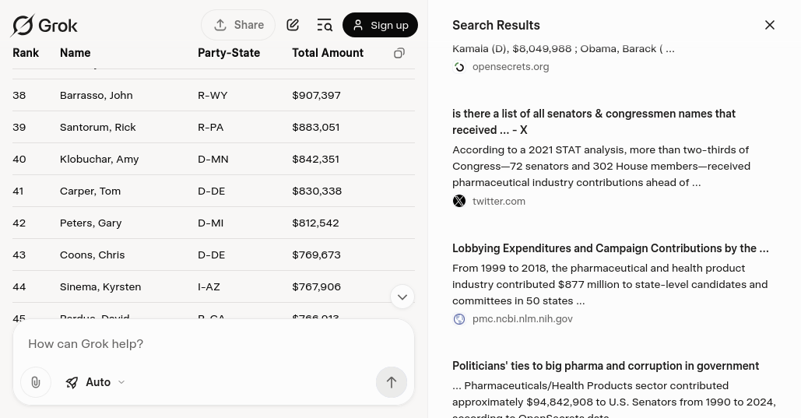This screenshot has width=801, height=418.
Task: Open opensecrets.org source link
Action: tap(511, 67)
